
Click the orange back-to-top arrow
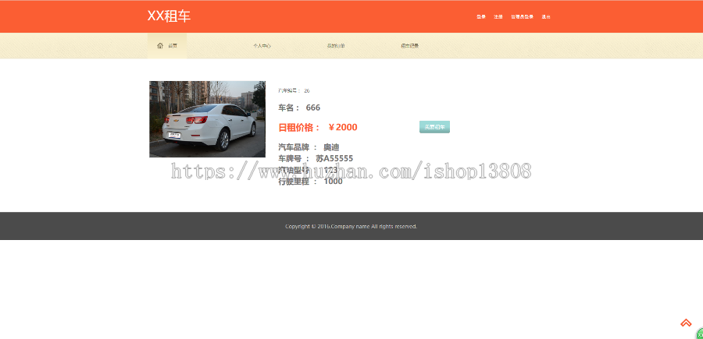click(686, 323)
